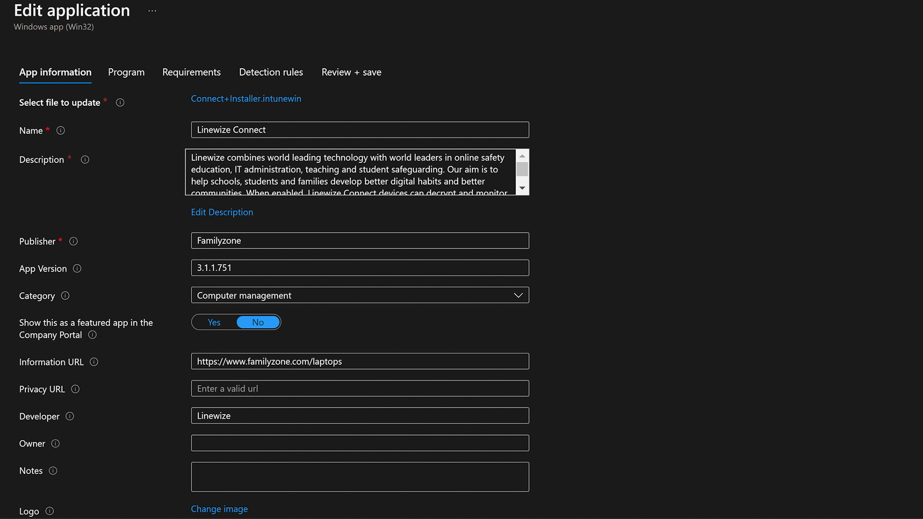Select the Change image link for Logo
The width and height of the screenshot is (923, 519).
point(219,509)
